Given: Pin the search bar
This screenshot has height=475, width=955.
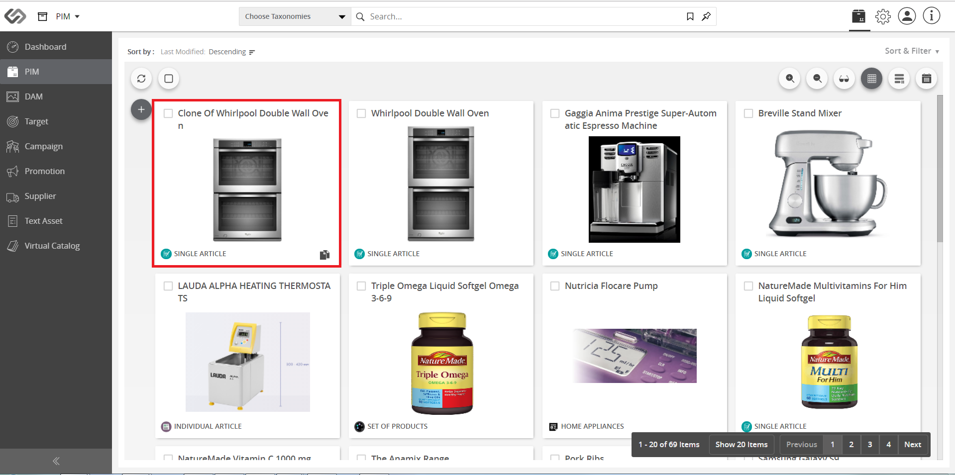Looking at the screenshot, I should 706,16.
